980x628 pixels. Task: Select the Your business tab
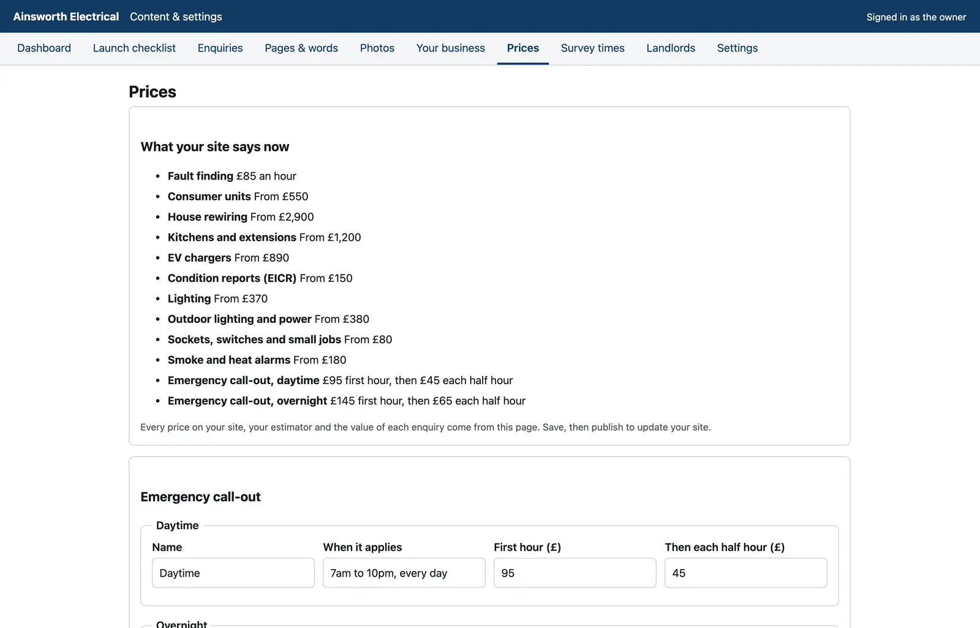tap(451, 48)
